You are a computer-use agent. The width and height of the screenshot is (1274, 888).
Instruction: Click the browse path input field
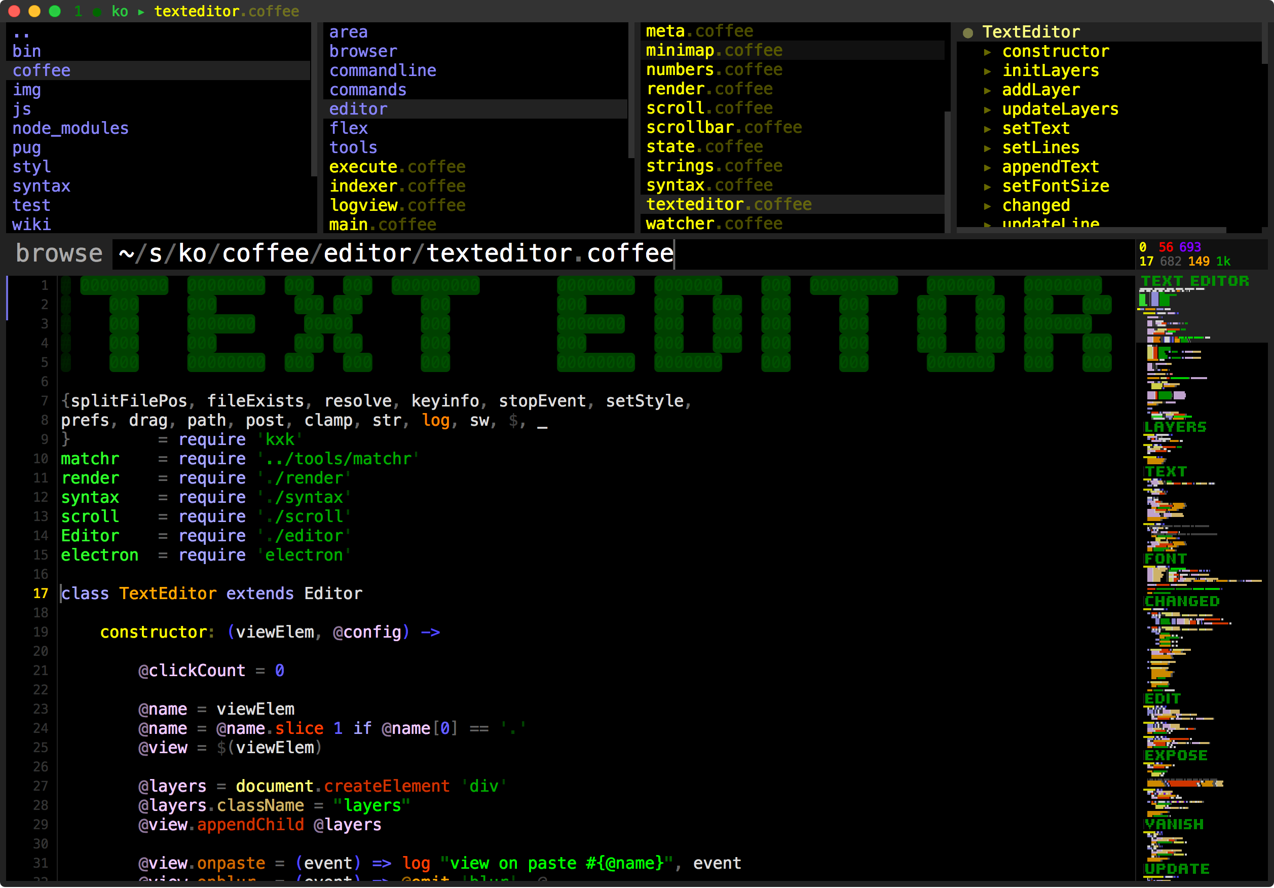[624, 254]
